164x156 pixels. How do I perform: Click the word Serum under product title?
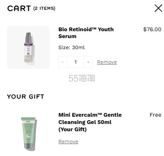click(67, 36)
